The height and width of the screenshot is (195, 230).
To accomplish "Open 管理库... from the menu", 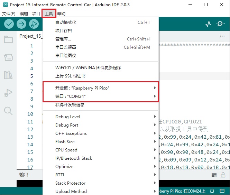I will pos(101,39).
